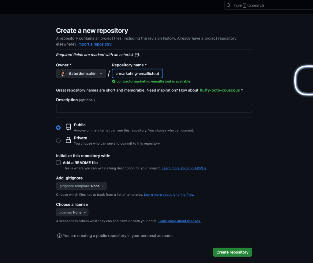The width and height of the screenshot is (313, 263).
Task: Open Learn more about licenses link
Action: 180,221
